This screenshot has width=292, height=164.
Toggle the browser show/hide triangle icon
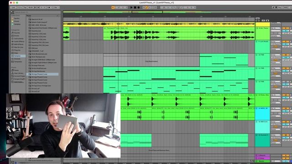pos(11,12)
